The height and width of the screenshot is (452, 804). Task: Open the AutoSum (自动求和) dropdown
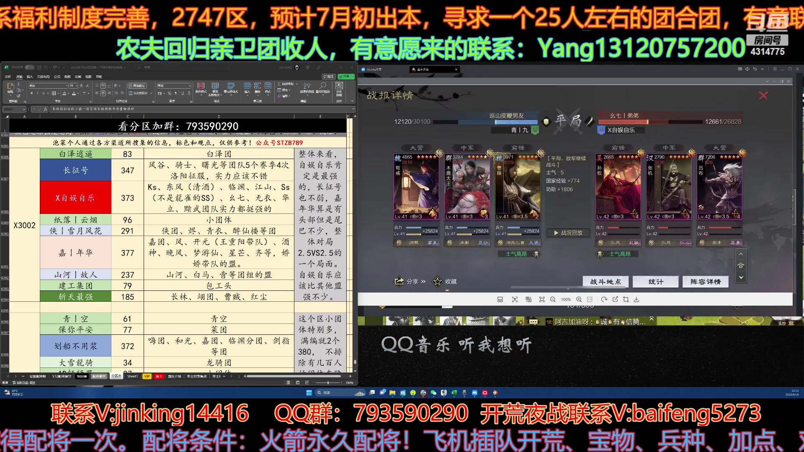tap(297, 84)
